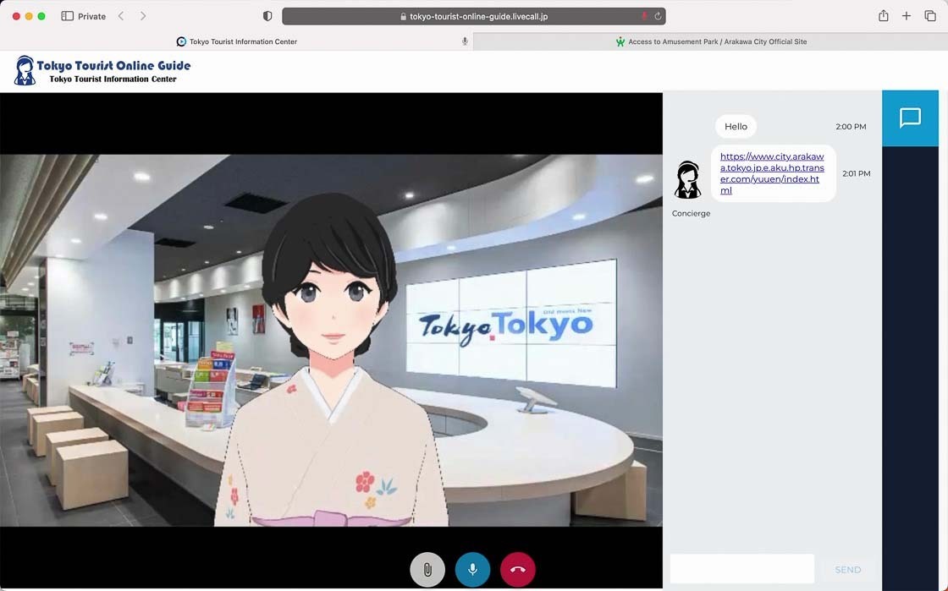Click the "2:01 PM" timestamp
This screenshot has width=948, height=591.
coord(856,174)
